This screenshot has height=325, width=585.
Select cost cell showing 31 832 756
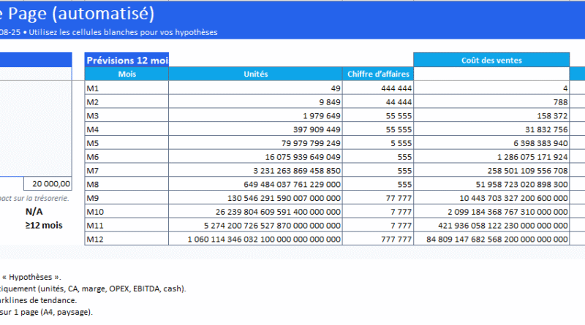pos(491,129)
